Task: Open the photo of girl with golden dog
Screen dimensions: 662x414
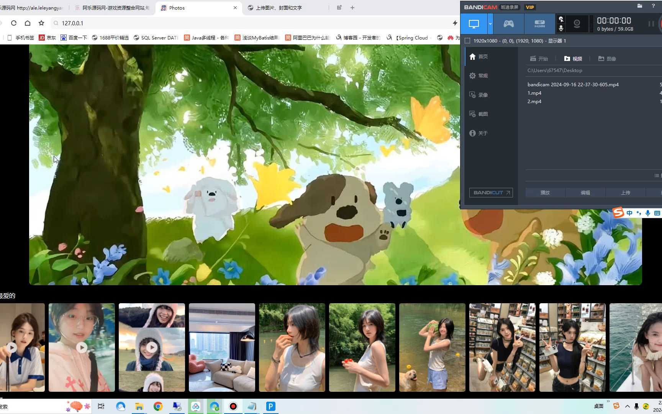Action: tap(432, 347)
